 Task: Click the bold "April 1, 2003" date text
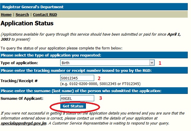point(174,34)
